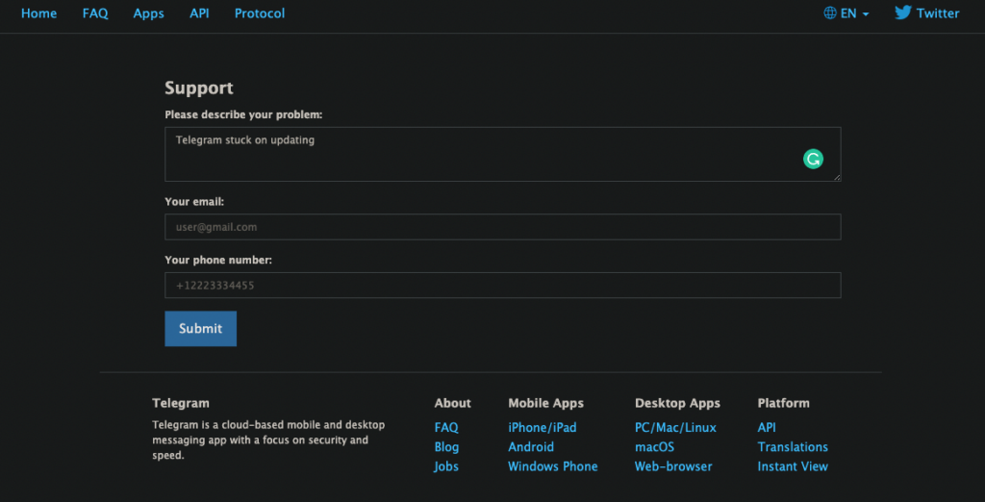Open Apps in the top navigation
Viewport: 985px width, 502px height.
coord(148,13)
